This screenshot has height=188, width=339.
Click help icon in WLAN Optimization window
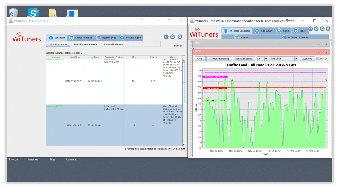point(328,29)
